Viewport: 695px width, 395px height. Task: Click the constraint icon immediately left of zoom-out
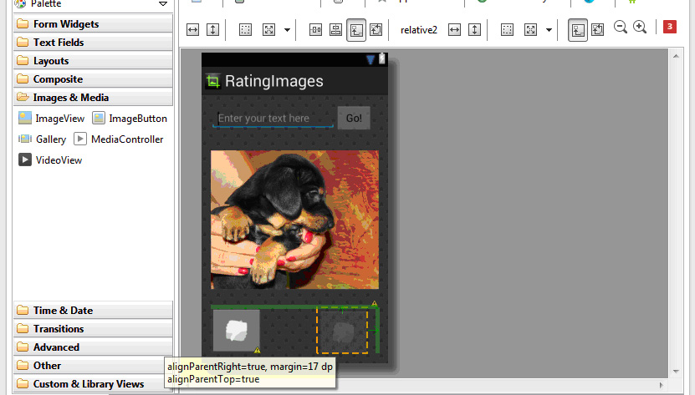pyautogui.click(x=597, y=30)
